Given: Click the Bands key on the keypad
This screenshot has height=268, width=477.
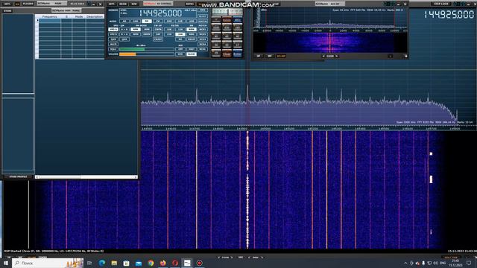Looking at the screenshot, I should coord(227,20).
